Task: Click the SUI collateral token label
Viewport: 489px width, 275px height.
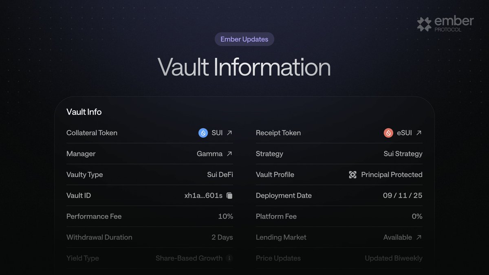Action: tap(217, 133)
